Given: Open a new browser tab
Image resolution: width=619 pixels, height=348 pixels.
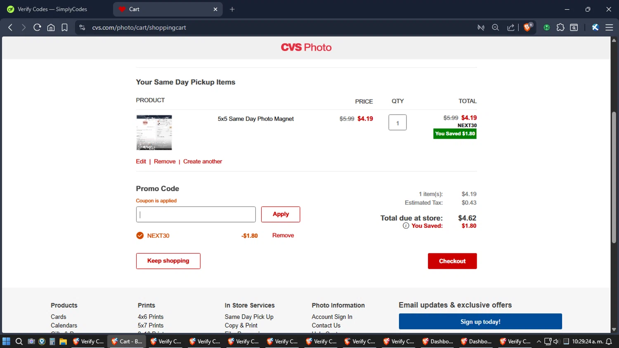Looking at the screenshot, I should (232, 9).
